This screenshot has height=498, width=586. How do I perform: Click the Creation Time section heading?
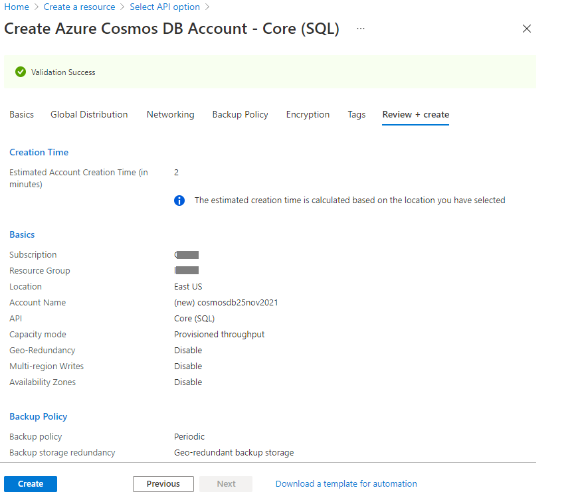[39, 153]
